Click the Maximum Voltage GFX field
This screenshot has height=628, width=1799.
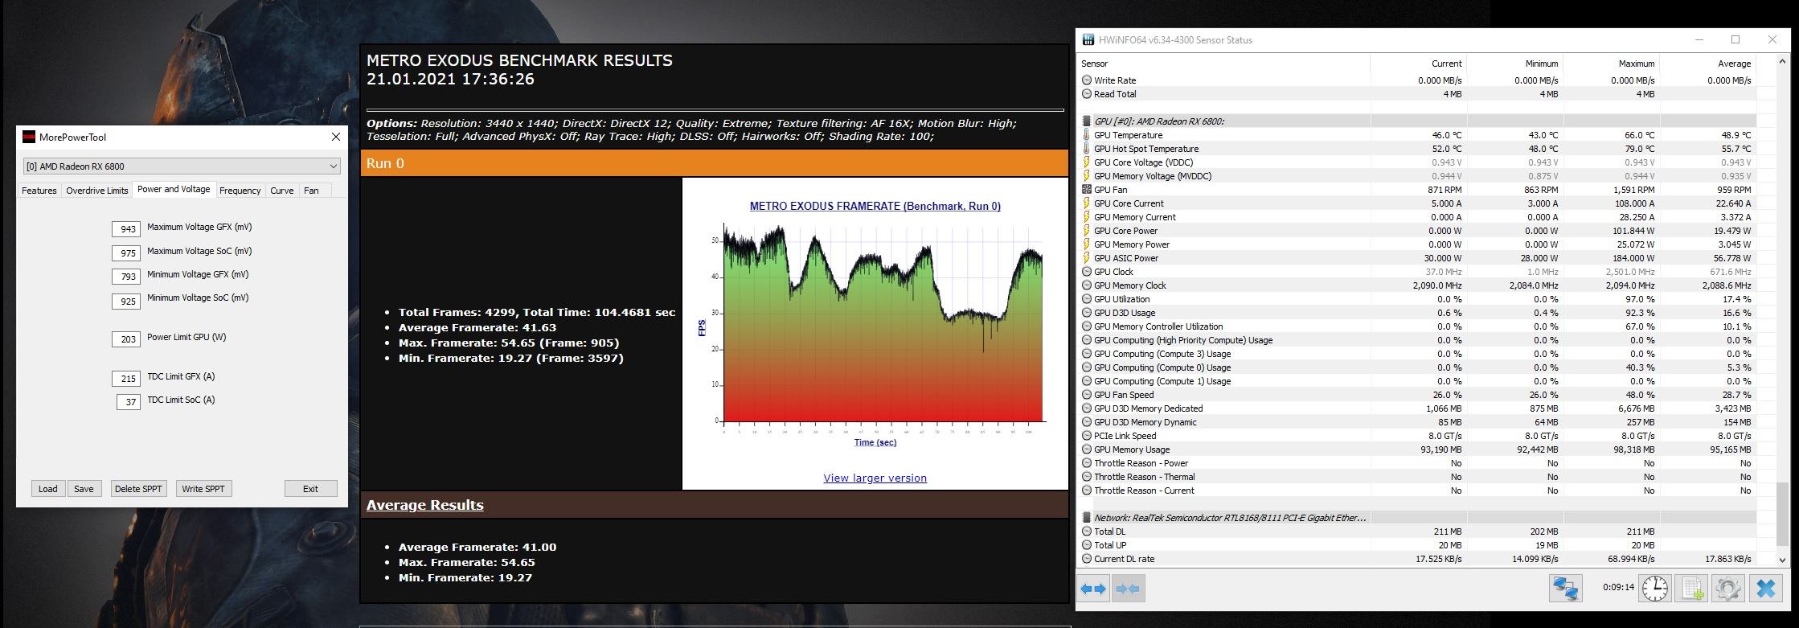pos(126,229)
